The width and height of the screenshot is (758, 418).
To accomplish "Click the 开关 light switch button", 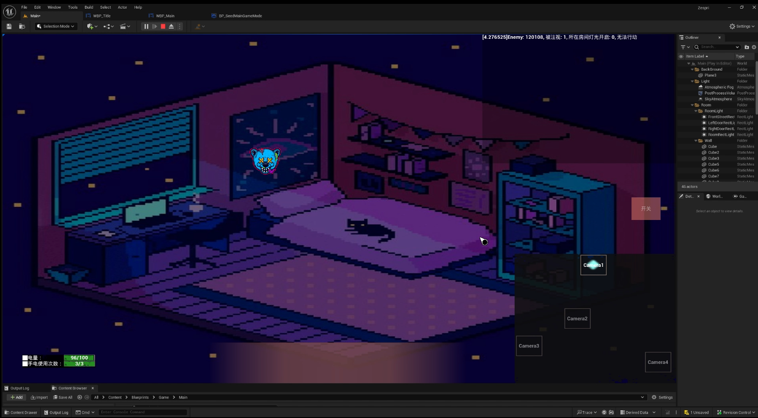I will pos(646,208).
